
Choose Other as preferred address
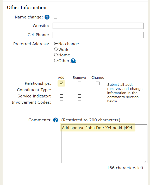(56, 61)
